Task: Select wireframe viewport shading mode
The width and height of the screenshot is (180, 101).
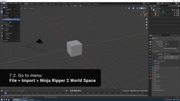Action: click(x=140, y=8)
